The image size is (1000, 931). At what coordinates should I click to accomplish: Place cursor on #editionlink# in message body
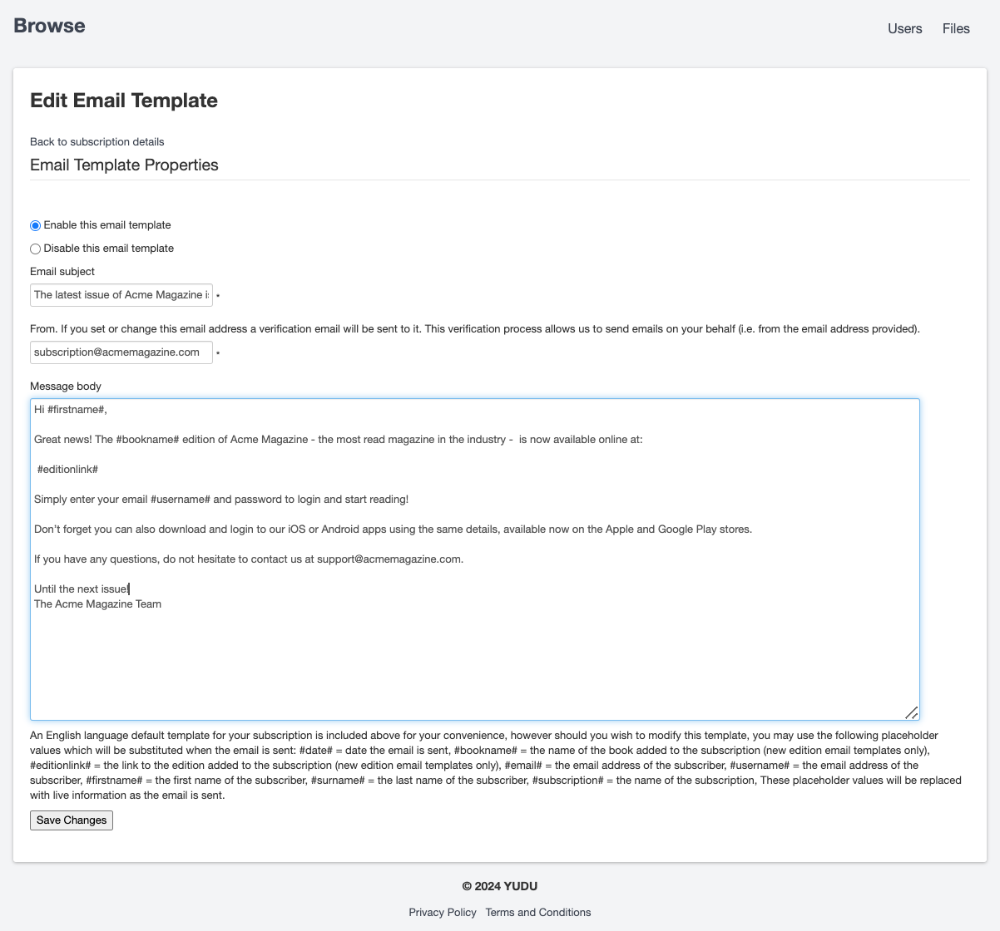coord(68,470)
